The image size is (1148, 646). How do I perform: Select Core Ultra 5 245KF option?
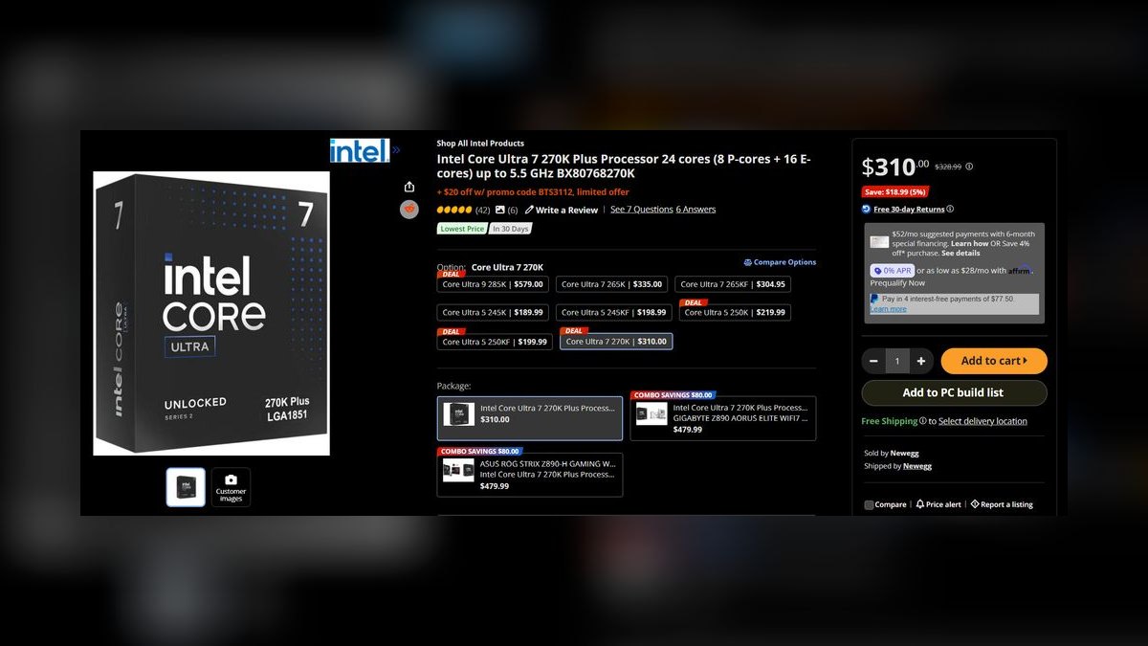click(613, 312)
